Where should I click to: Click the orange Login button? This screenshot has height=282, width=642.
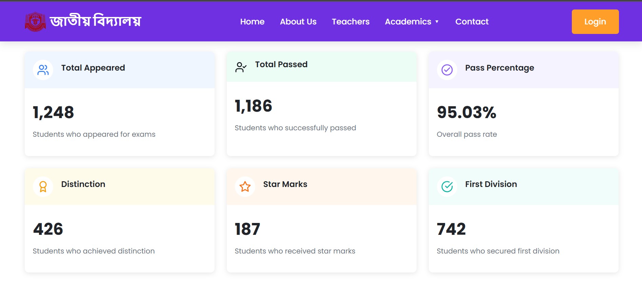pyautogui.click(x=595, y=22)
